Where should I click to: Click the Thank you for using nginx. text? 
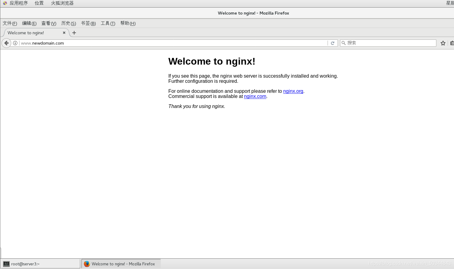click(x=197, y=106)
